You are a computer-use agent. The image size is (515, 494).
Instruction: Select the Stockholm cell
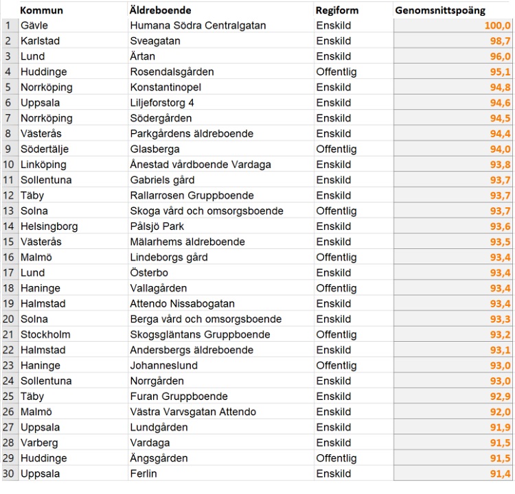45,335
